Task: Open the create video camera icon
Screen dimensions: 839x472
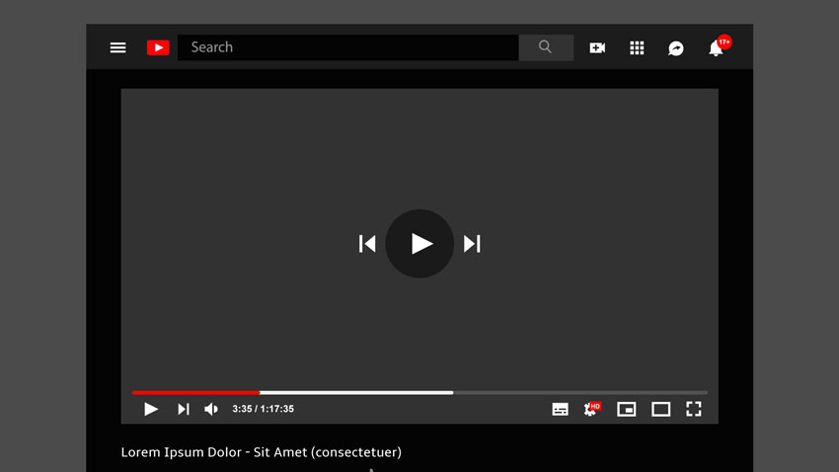Action: [x=597, y=48]
